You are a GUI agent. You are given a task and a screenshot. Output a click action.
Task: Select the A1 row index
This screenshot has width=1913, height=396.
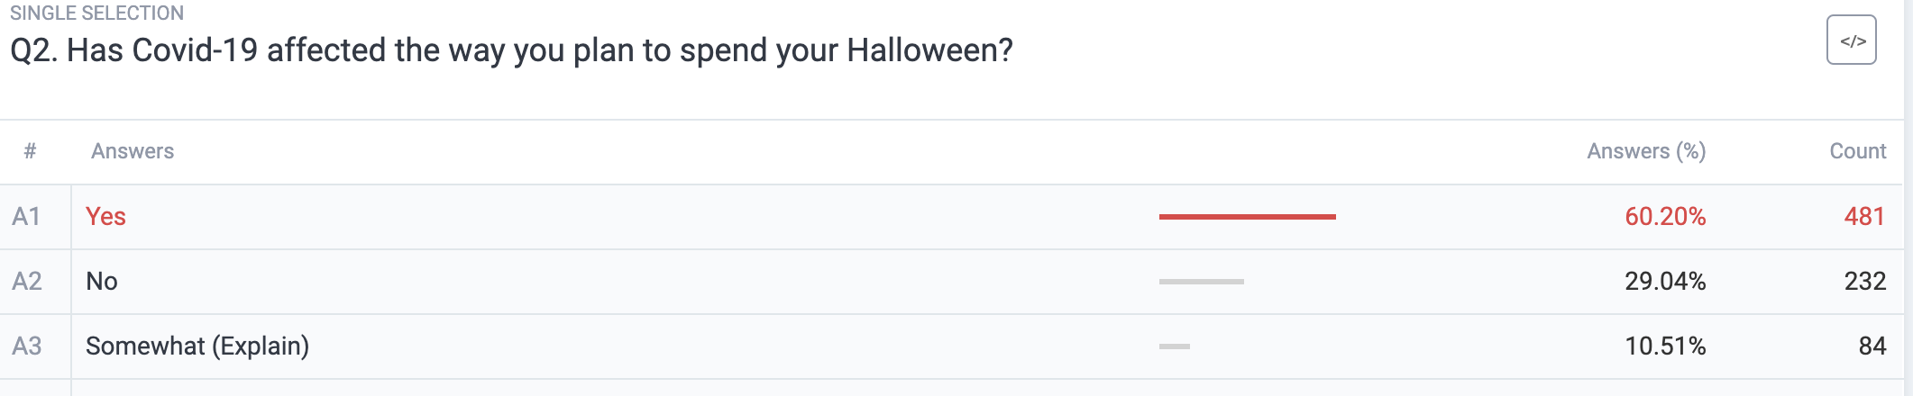pos(26,217)
